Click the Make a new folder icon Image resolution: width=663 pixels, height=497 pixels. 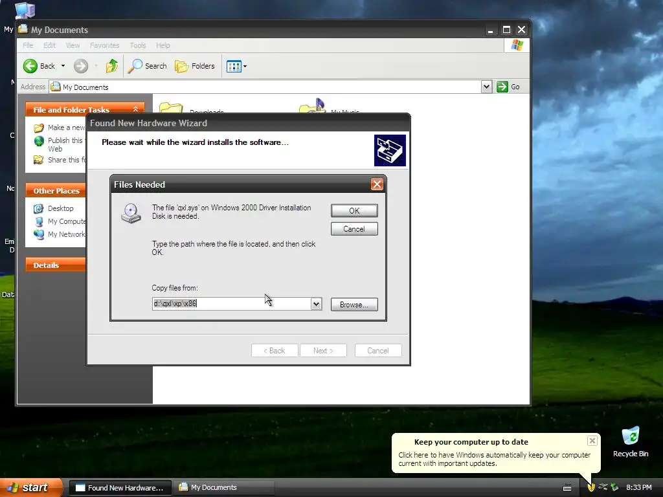(x=38, y=127)
